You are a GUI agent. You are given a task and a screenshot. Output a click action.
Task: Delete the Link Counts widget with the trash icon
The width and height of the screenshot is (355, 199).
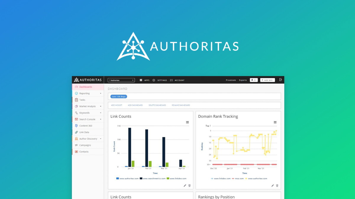click(x=190, y=186)
